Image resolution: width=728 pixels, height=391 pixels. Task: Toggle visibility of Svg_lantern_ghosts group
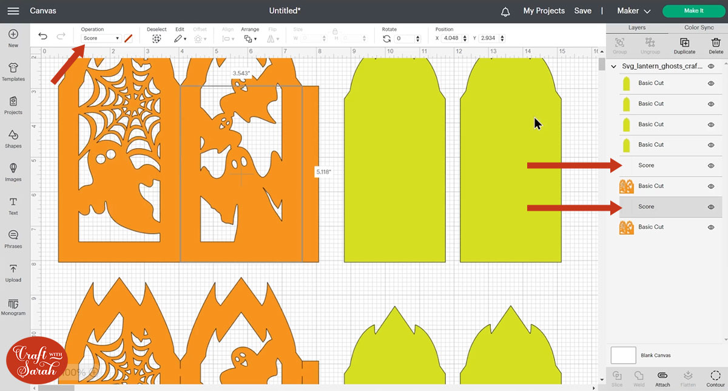pos(711,66)
